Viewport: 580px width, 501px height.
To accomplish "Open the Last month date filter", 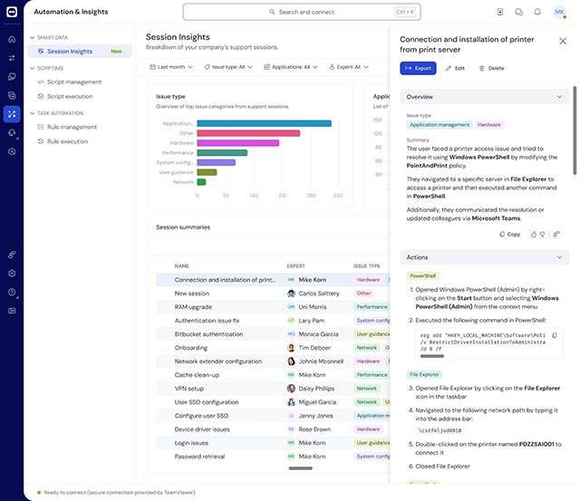I will click(x=170, y=67).
